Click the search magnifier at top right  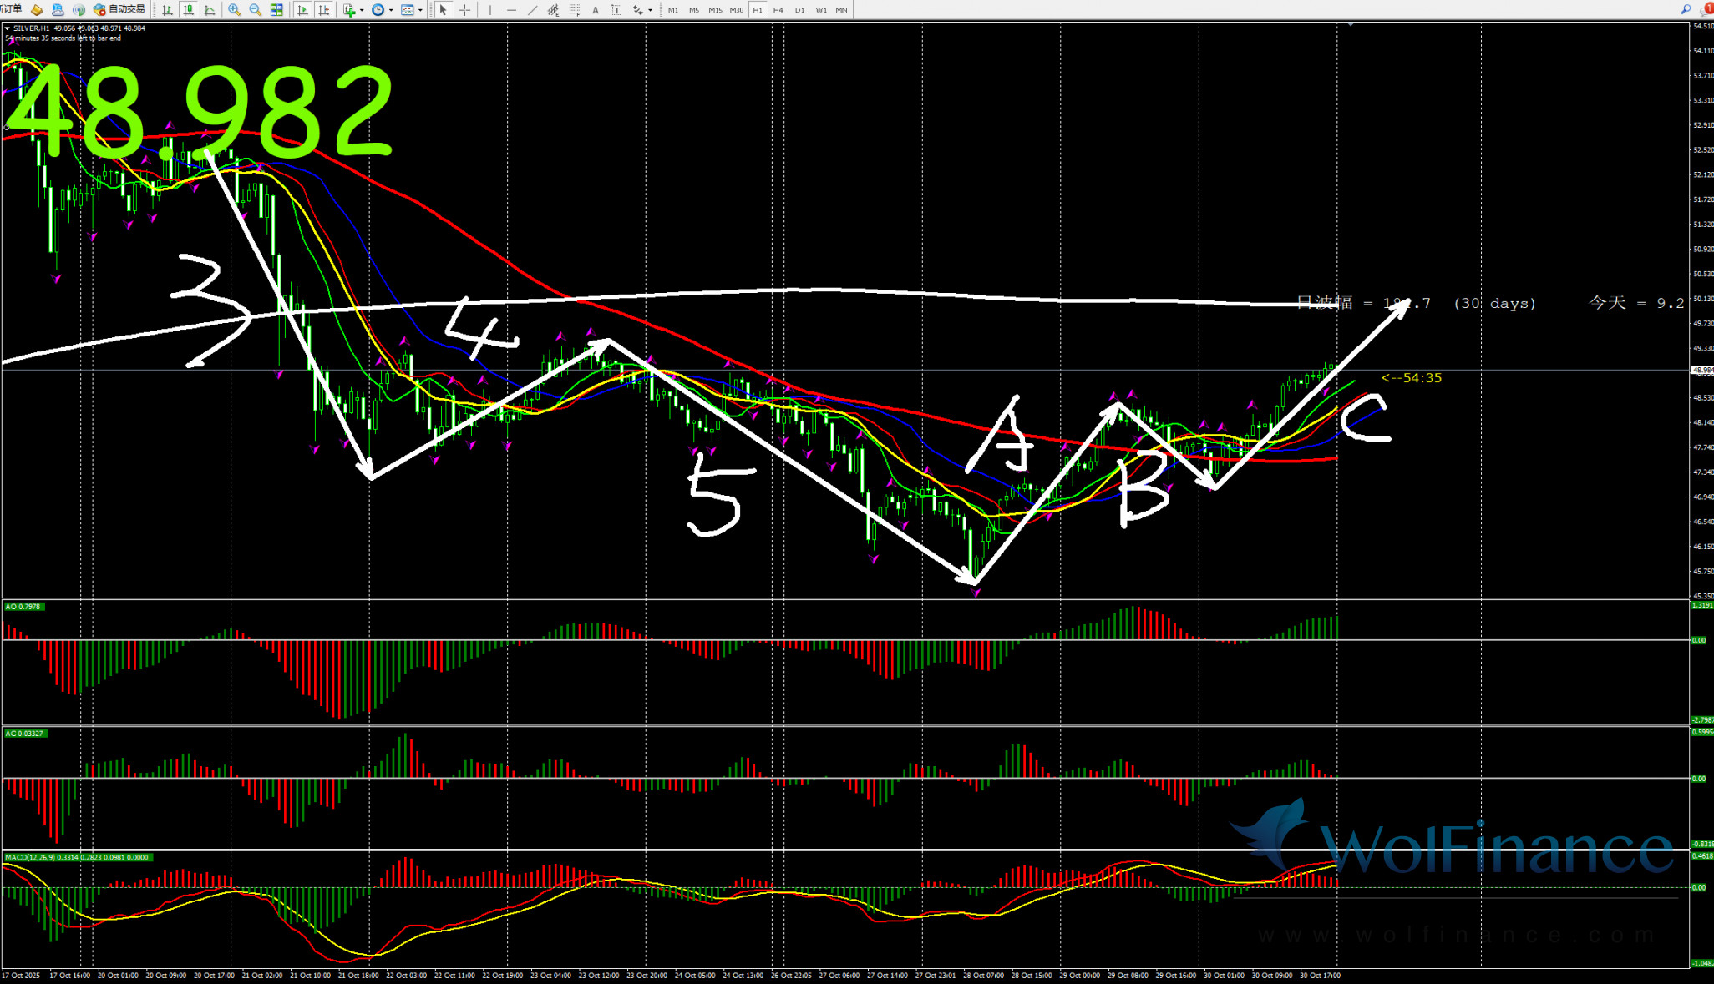pyautogui.click(x=1686, y=10)
